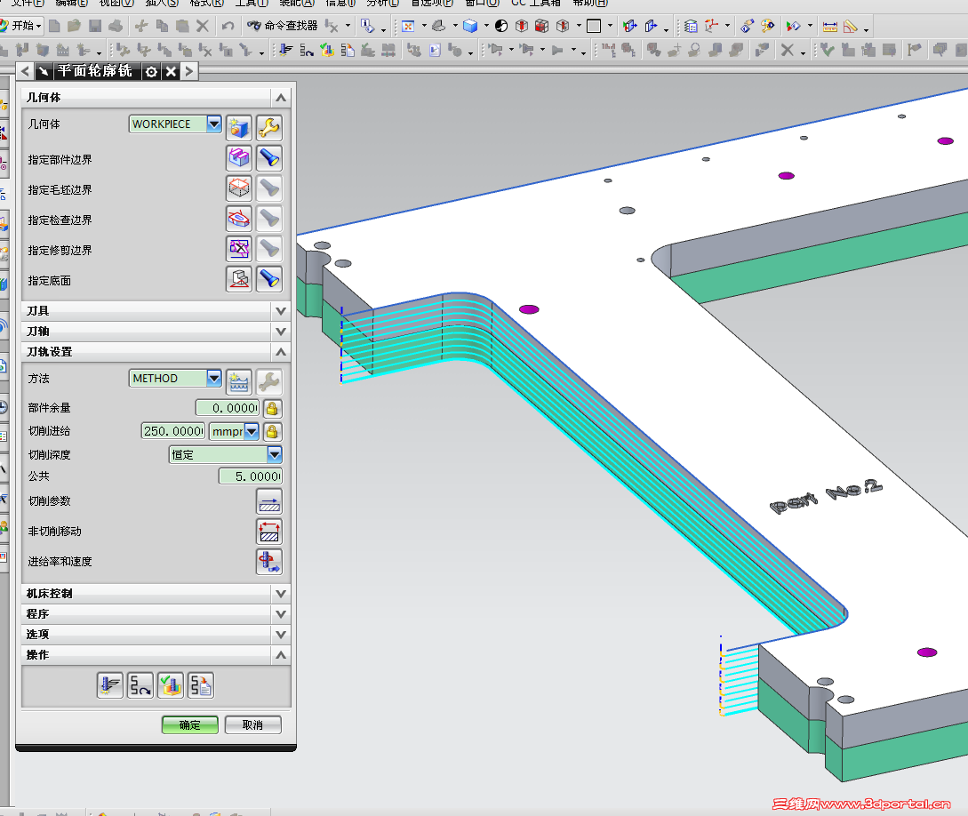Toggle the lock beside 切削进给
The image size is (968, 816).
click(272, 431)
